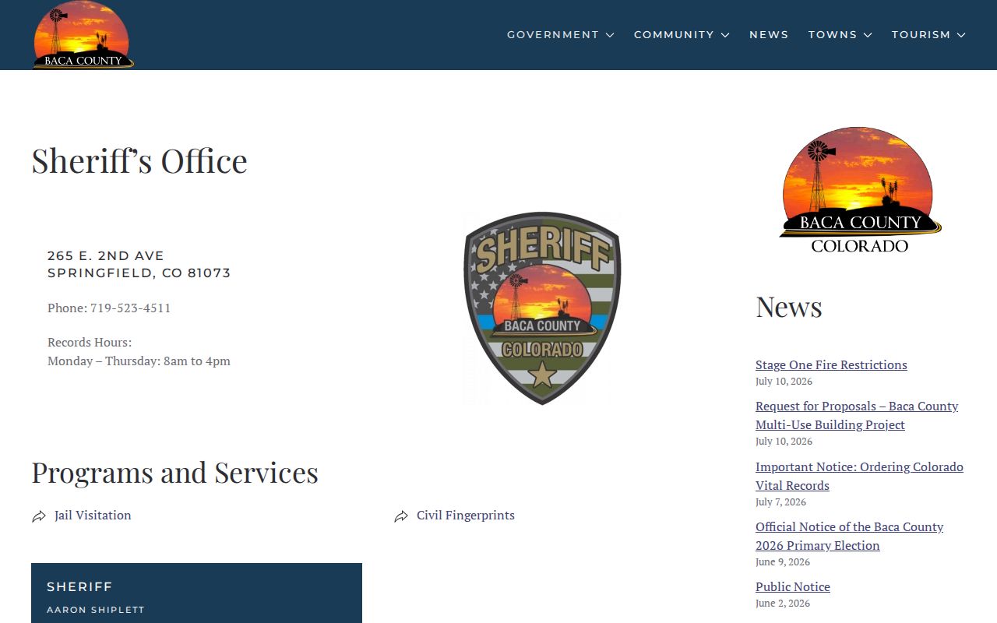Click the share arrow icon beside Civil Fingerprints
This screenshot has height=623, width=997.
click(401, 516)
